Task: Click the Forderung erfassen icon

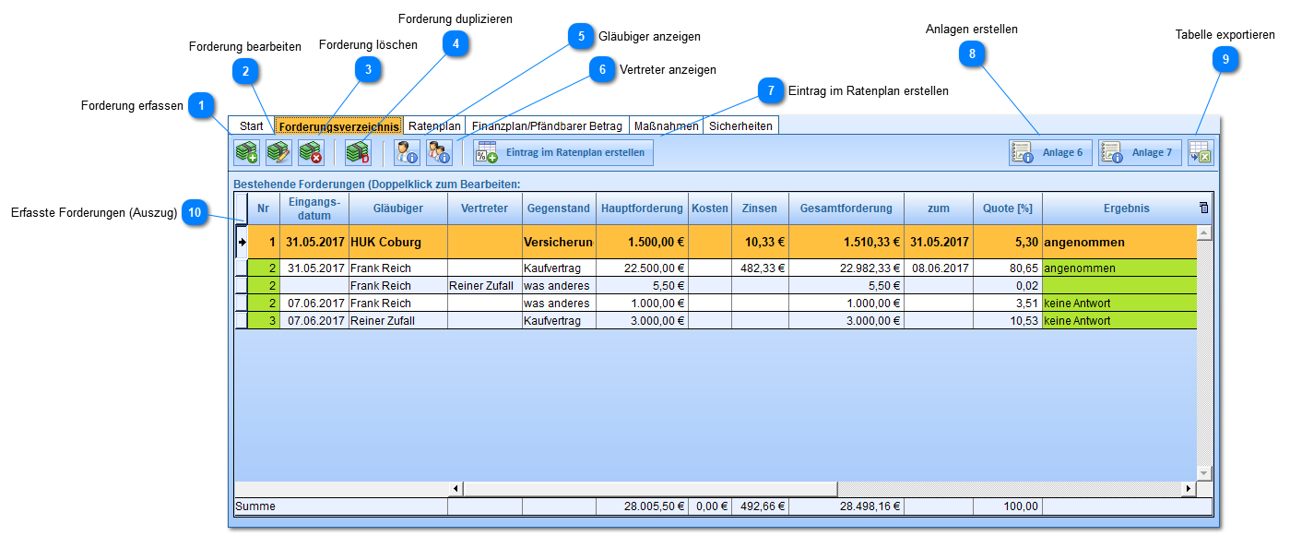Action: 246,152
